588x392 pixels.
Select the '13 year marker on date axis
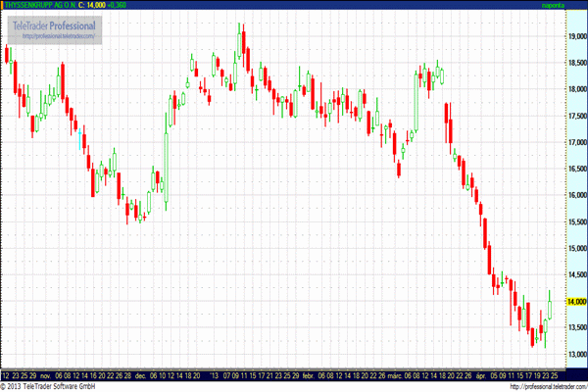tap(213, 375)
